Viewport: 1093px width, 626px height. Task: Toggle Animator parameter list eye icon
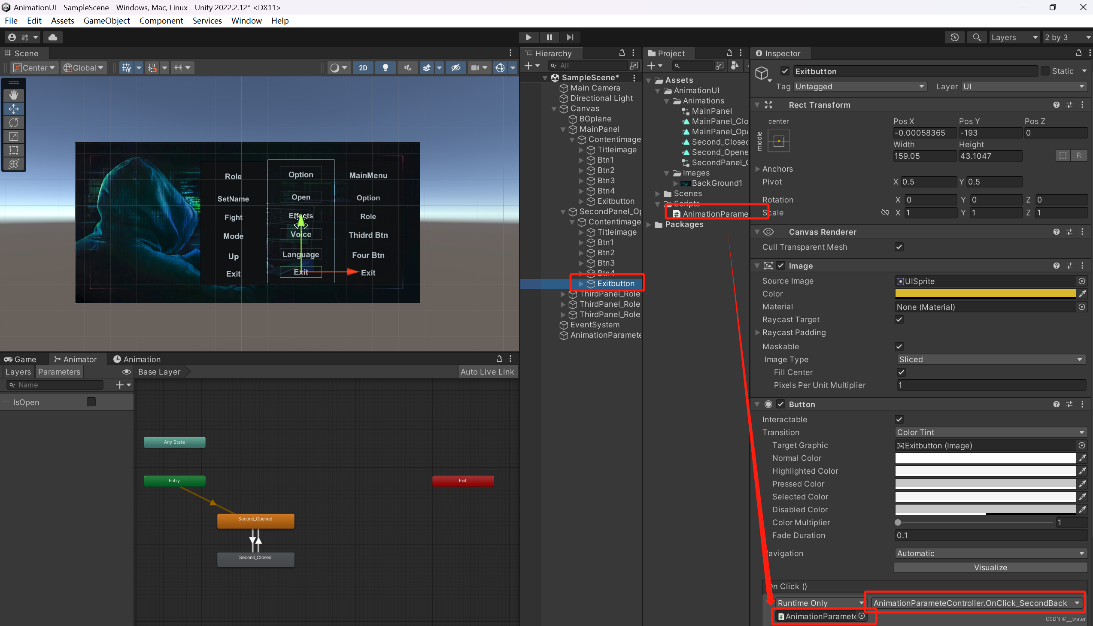tap(127, 372)
